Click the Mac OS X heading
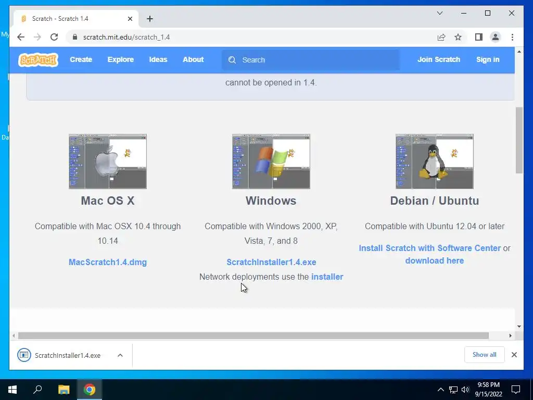 [x=108, y=201]
